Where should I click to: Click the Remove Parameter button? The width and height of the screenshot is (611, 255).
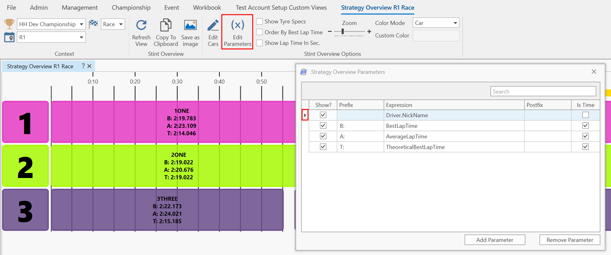pyautogui.click(x=569, y=240)
